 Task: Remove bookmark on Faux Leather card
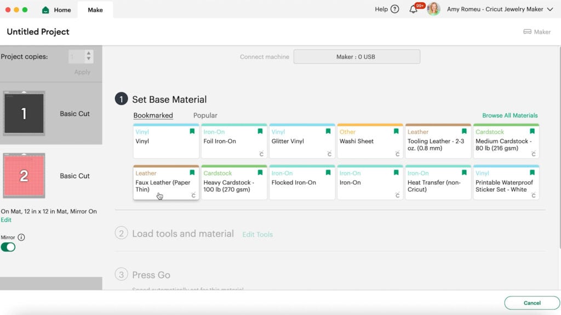tap(192, 173)
